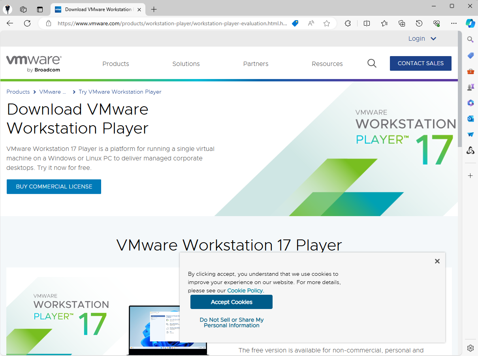Open Microsoft 365 from the sidebar
The height and width of the screenshot is (356, 478).
click(x=470, y=103)
